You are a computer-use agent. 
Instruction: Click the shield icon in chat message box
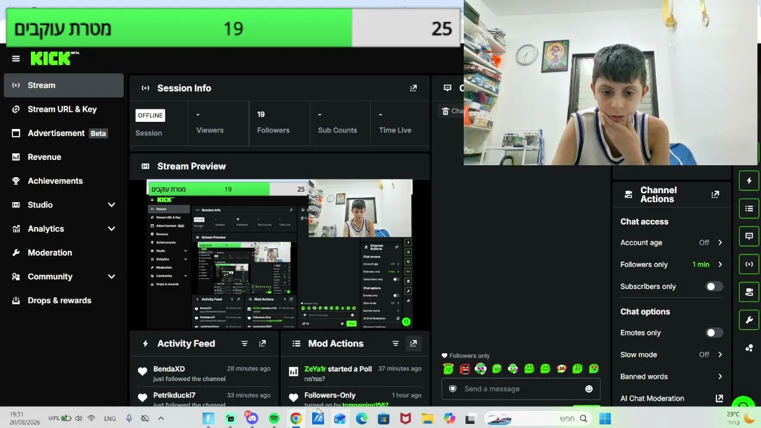452,389
